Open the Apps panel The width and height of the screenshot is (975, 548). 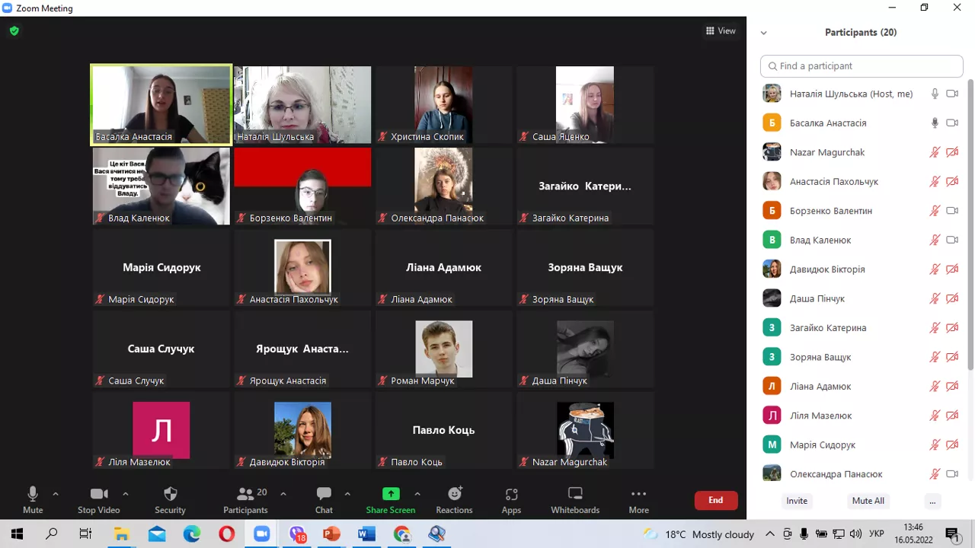click(511, 500)
